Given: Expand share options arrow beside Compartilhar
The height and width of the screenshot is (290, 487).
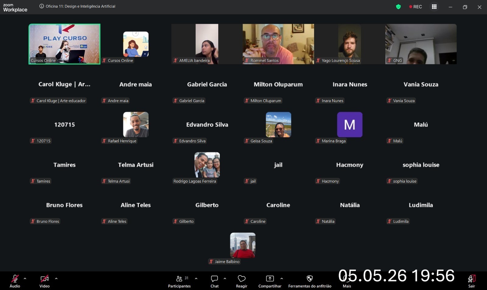Looking at the screenshot, I should (282, 278).
